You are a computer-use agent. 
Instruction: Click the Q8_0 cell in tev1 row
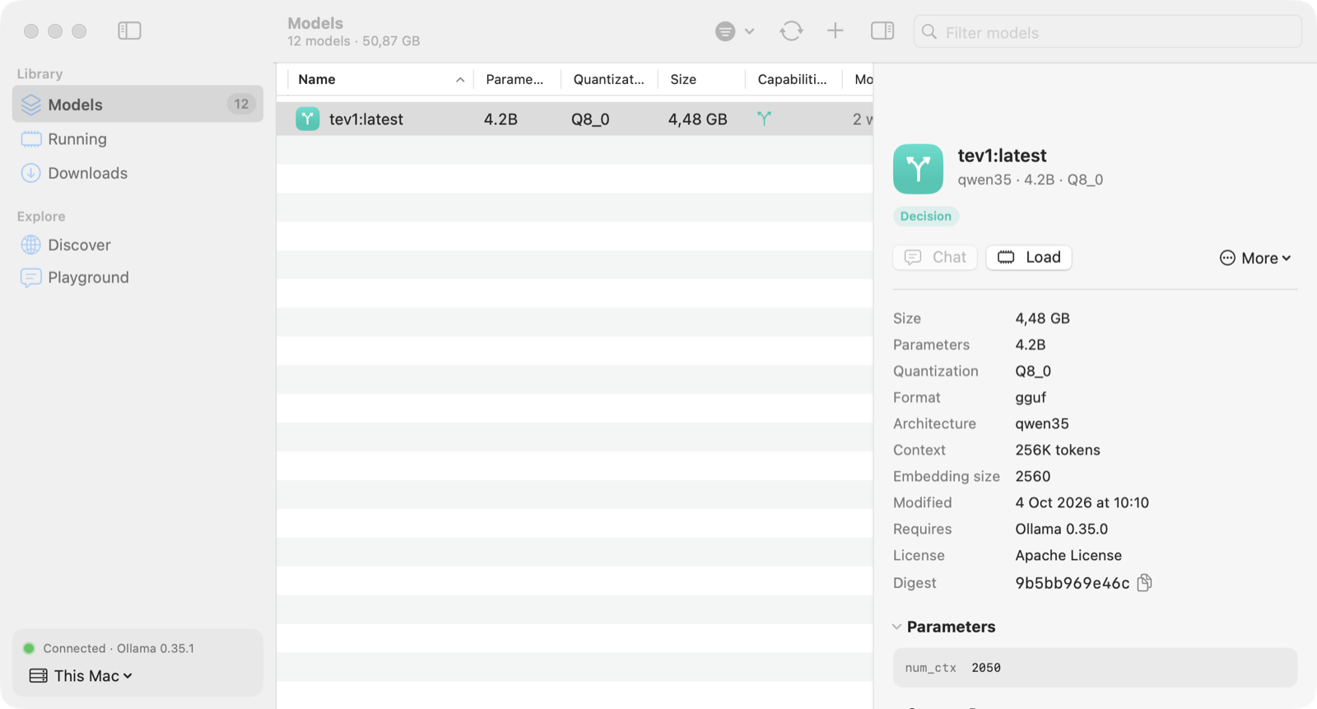(590, 119)
